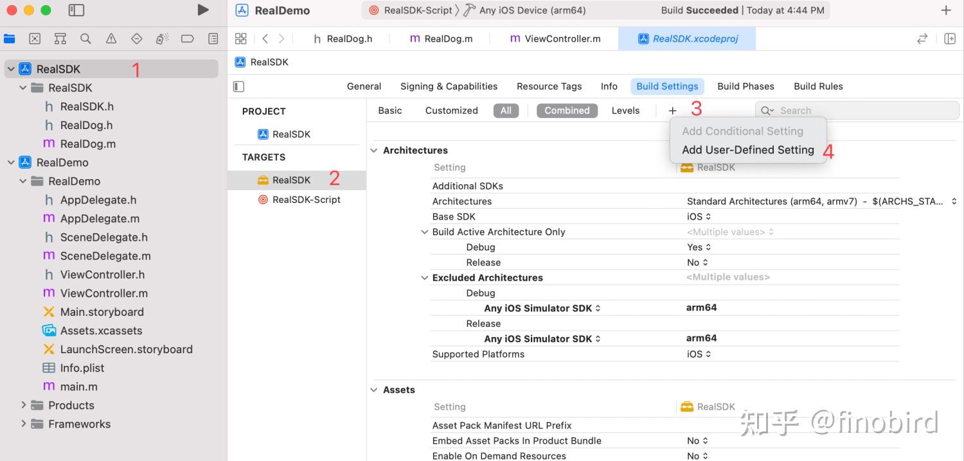Expand the Frameworks group
The image size is (964, 461).
point(23,424)
